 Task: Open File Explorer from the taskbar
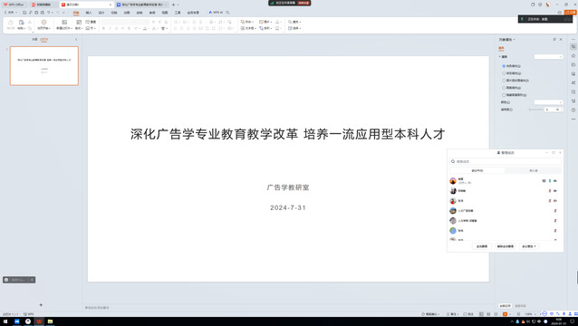[50, 321]
